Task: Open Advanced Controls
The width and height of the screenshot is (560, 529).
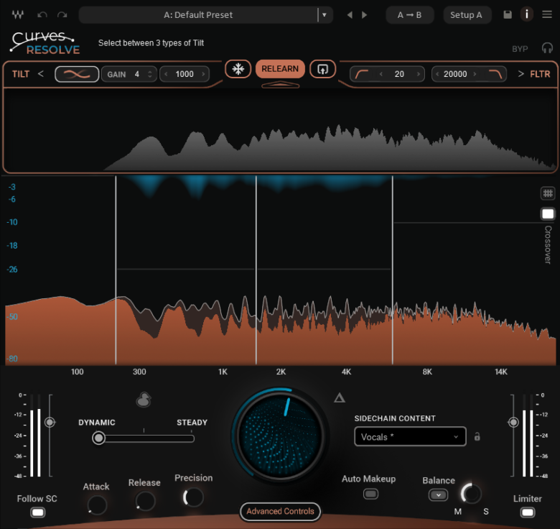Action: click(280, 512)
